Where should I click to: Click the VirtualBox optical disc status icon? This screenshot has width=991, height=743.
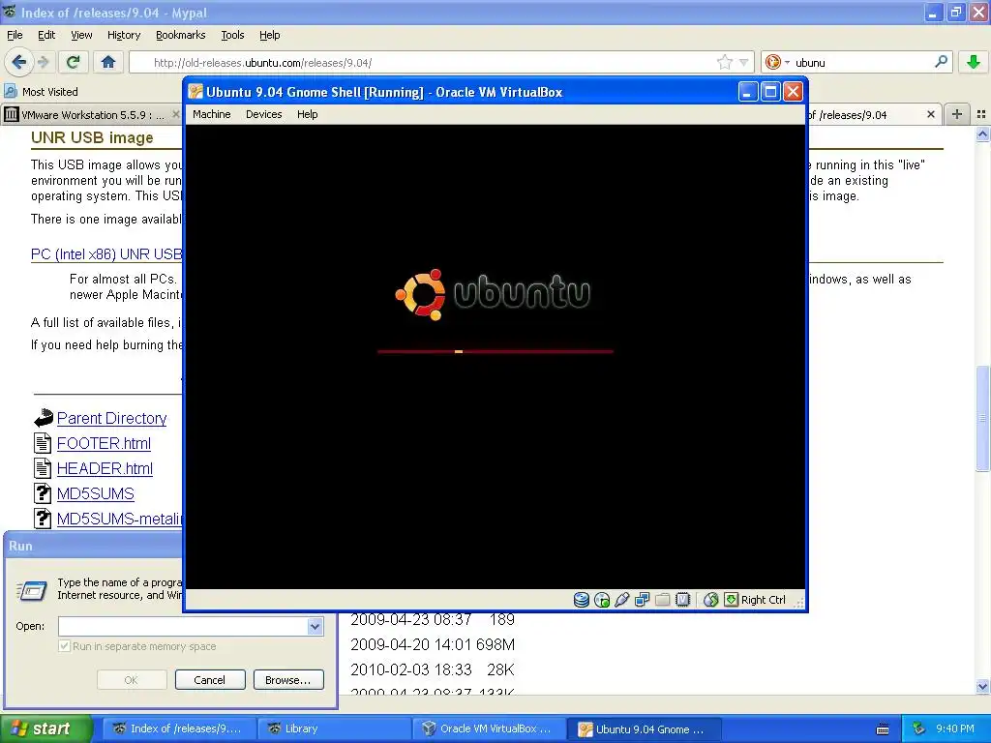pyautogui.click(x=602, y=600)
